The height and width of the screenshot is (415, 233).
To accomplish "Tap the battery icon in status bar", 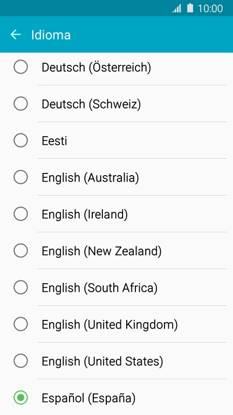I will pos(190,8).
